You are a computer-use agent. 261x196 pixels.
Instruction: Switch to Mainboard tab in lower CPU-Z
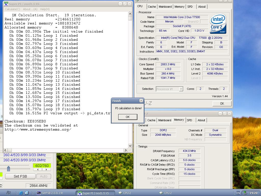tap(165, 120)
